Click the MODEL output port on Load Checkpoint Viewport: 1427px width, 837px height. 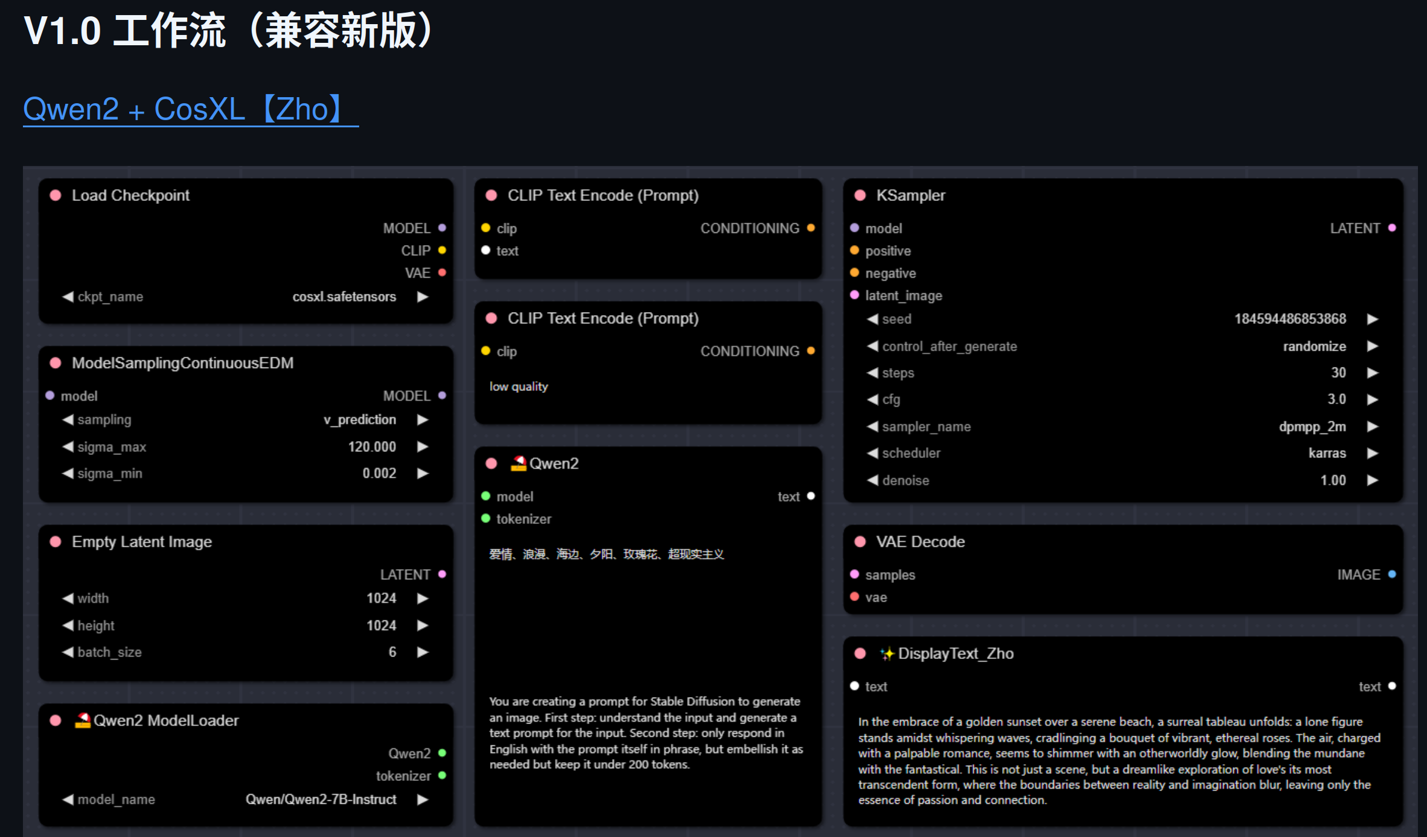pos(442,228)
